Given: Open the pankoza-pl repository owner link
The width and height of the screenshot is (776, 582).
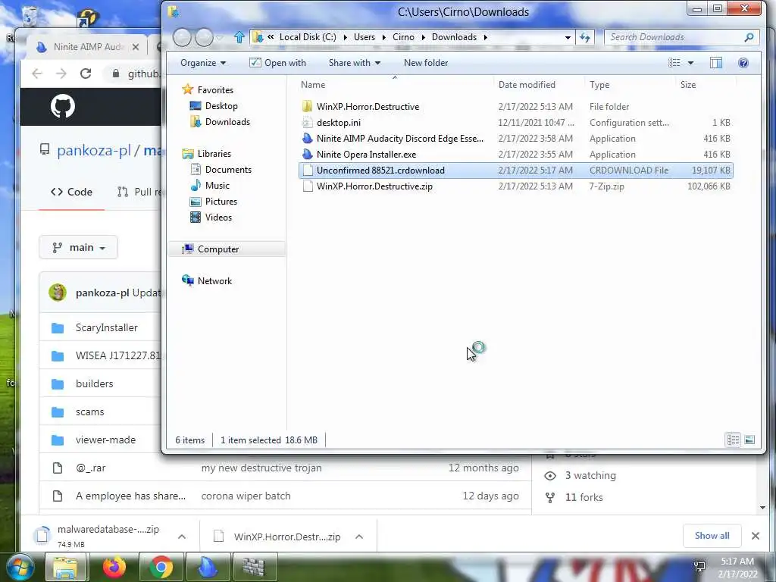Looking at the screenshot, I should [x=93, y=151].
